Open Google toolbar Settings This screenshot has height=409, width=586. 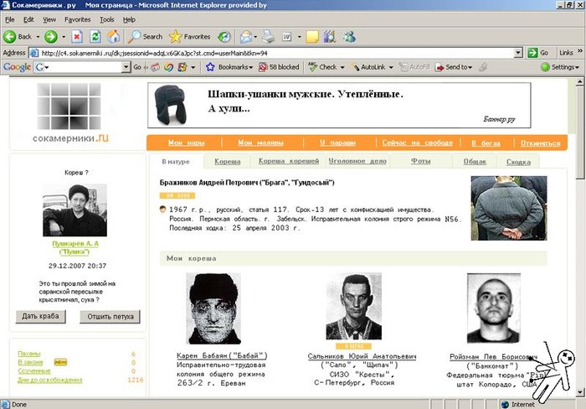pos(560,67)
